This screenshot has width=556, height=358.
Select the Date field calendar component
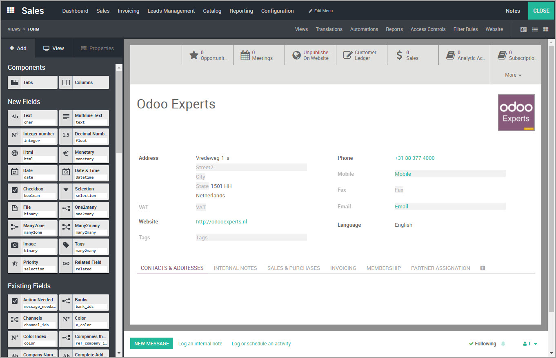click(x=32, y=173)
